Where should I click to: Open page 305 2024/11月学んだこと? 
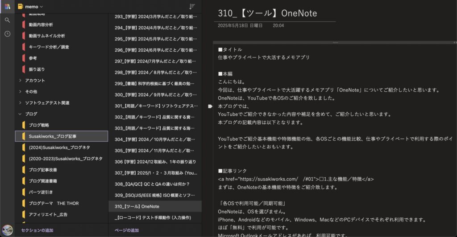pyautogui.click(x=155, y=150)
